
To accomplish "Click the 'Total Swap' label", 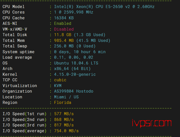I will point(15,46).
